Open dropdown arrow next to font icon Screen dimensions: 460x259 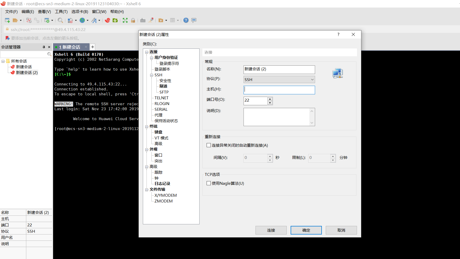tap(99, 20)
